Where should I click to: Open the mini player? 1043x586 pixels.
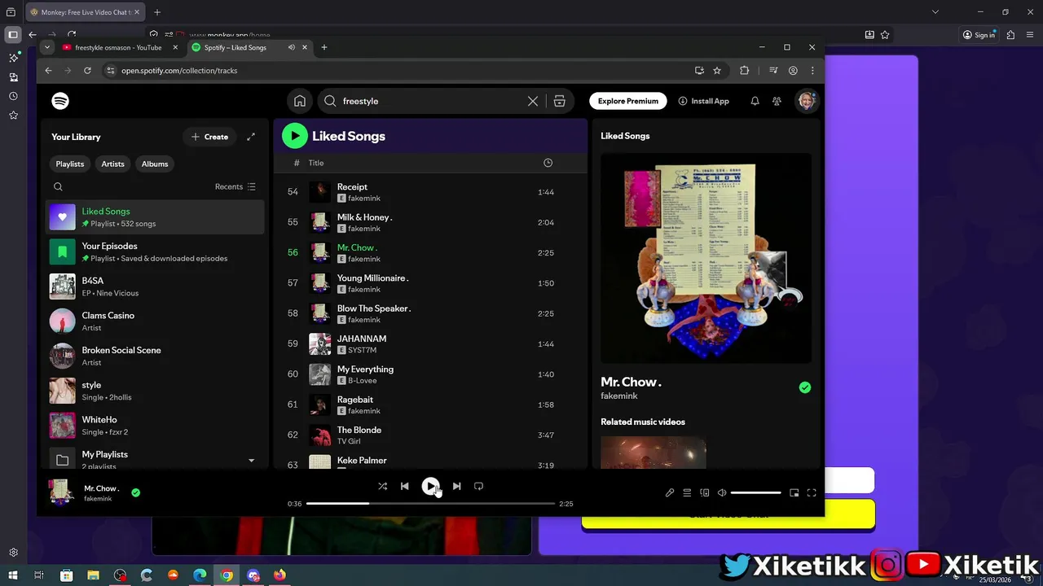tap(794, 492)
